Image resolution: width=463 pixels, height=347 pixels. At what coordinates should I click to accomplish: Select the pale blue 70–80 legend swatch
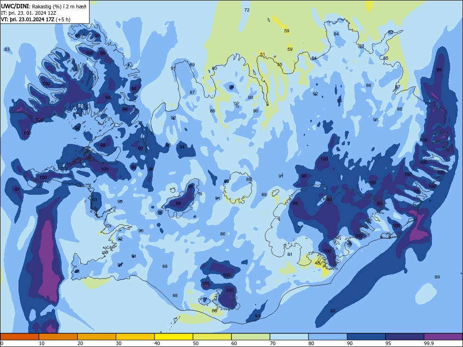(x=289, y=337)
